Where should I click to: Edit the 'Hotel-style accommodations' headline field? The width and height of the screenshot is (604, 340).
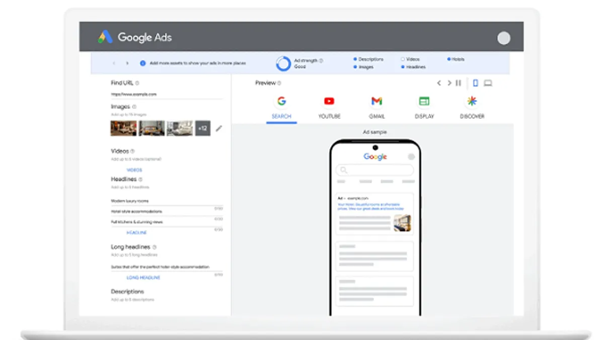pos(167,212)
